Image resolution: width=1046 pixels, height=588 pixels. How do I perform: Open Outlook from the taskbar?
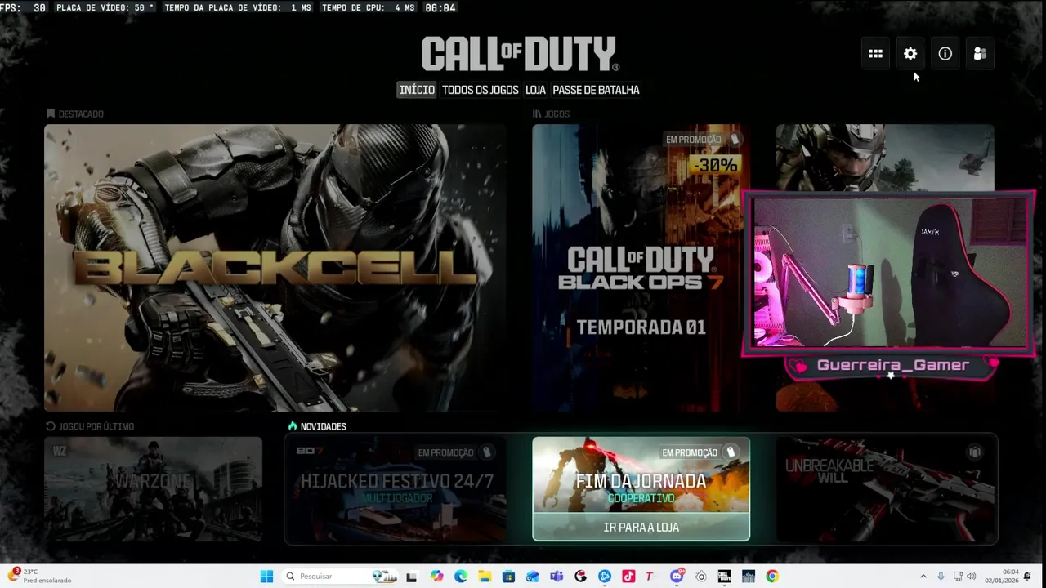click(533, 577)
